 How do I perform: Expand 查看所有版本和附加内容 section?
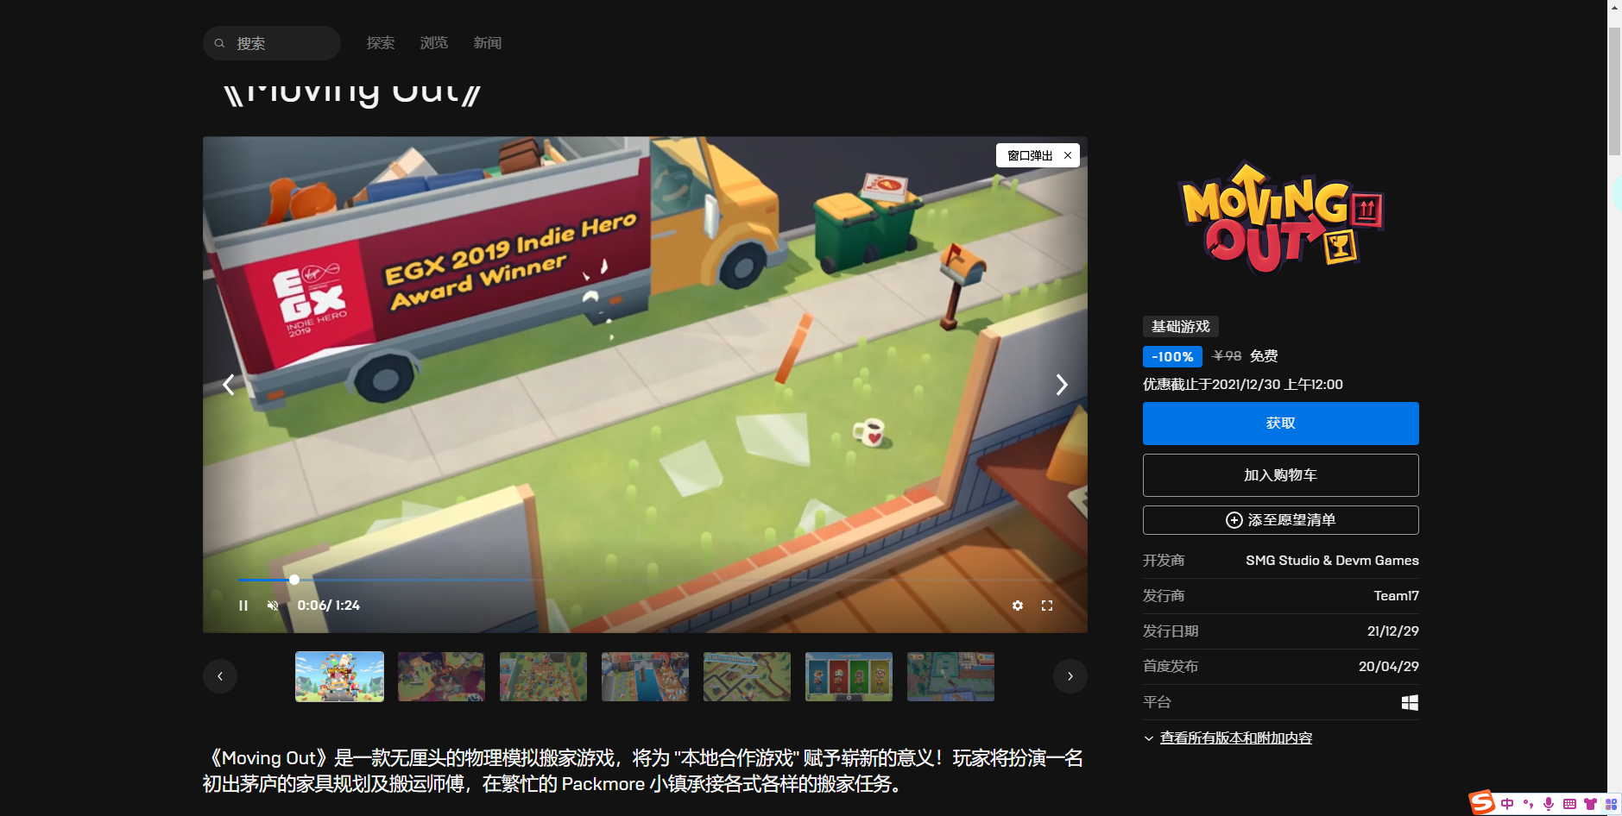(x=1235, y=738)
